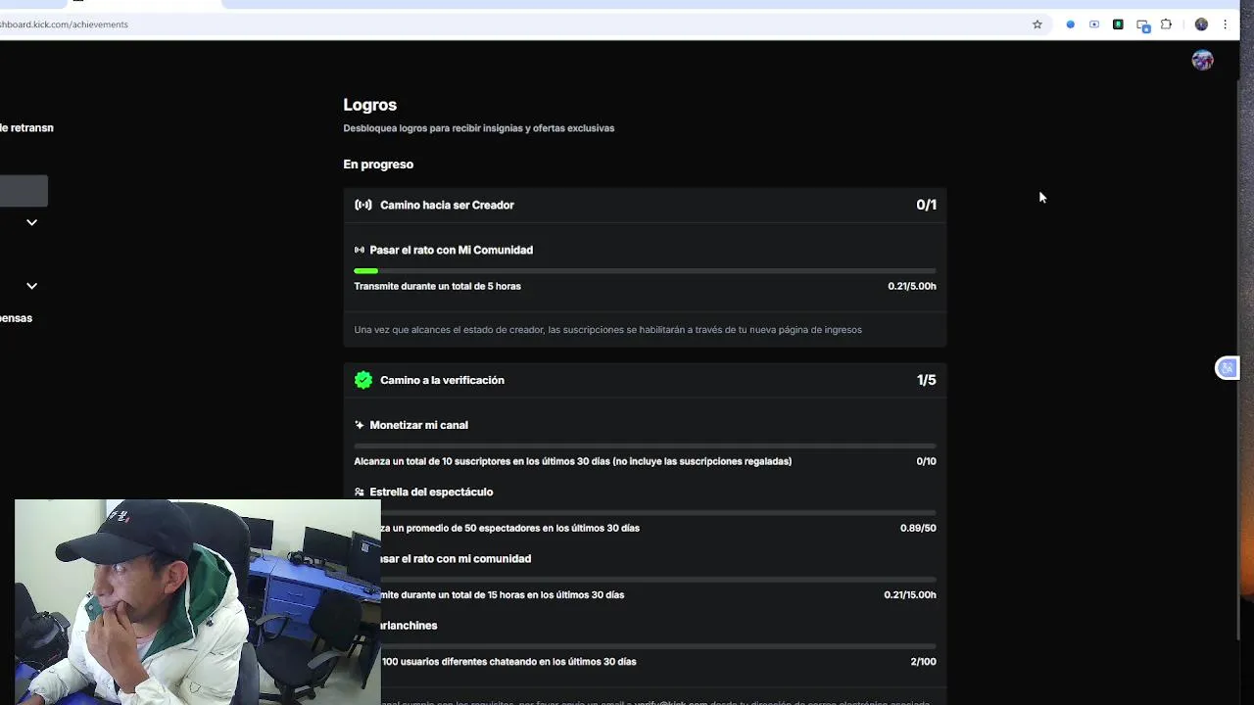The width and height of the screenshot is (1254, 705).
Task: Open the Camino a la verificación card header
Action: (x=645, y=380)
